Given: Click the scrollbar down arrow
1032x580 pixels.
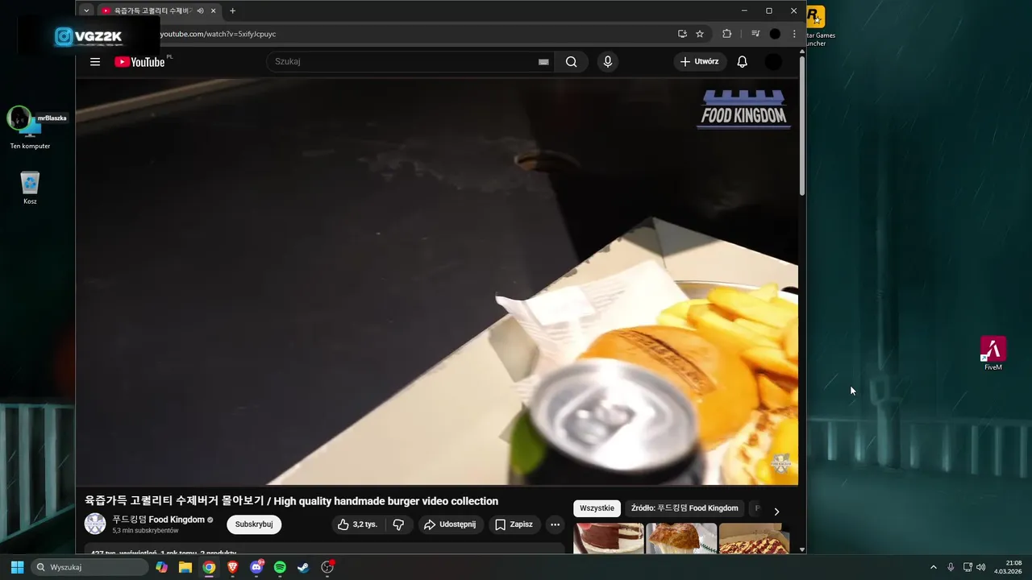Looking at the screenshot, I should 802,549.
